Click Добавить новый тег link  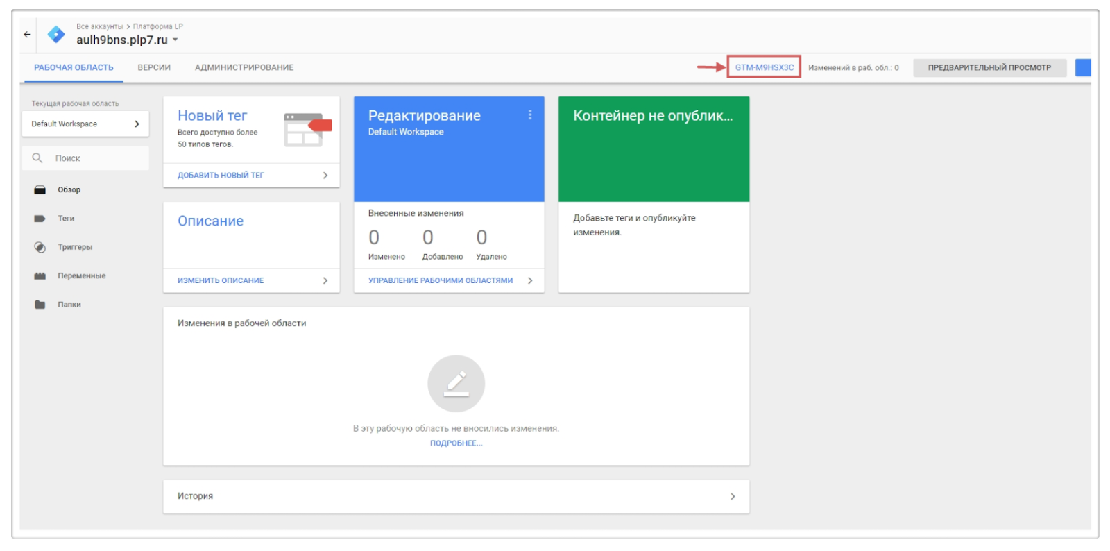point(221,176)
